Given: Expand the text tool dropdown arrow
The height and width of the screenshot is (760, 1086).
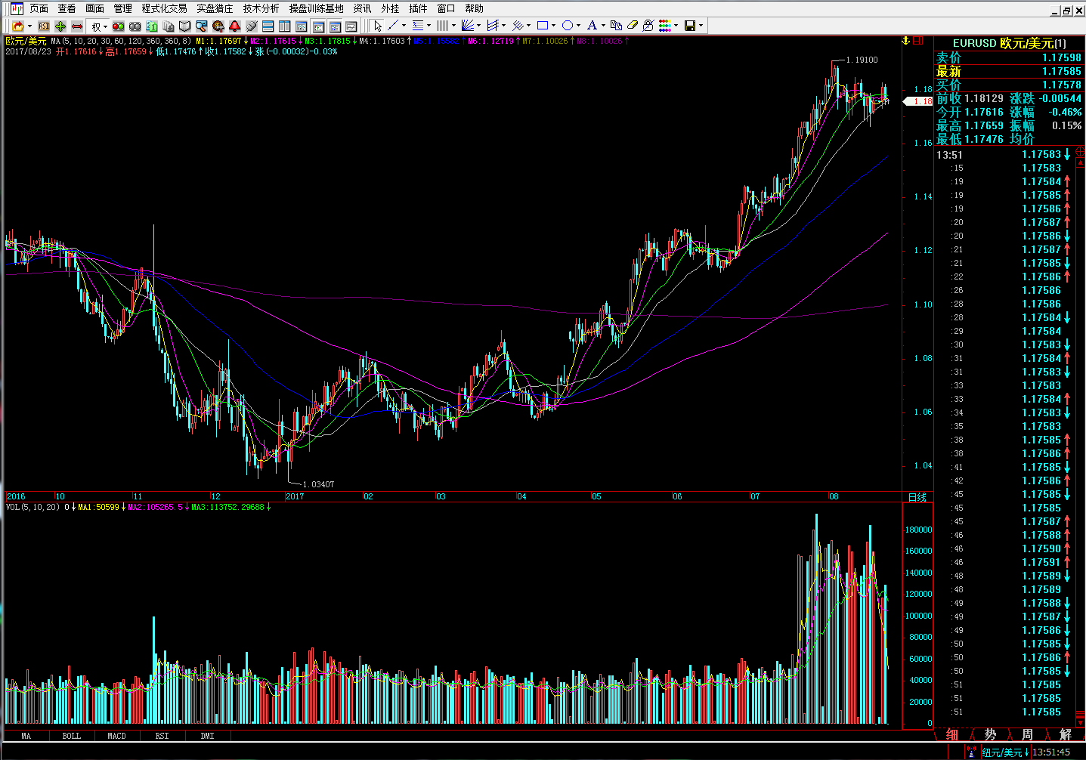Looking at the screenshot, I should pyautogui.click(x=603, y=26).
